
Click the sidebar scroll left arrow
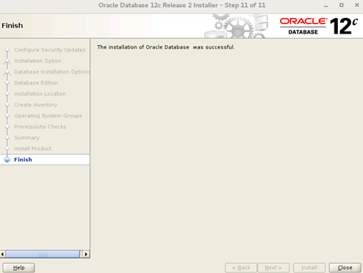tap(2, 254)
